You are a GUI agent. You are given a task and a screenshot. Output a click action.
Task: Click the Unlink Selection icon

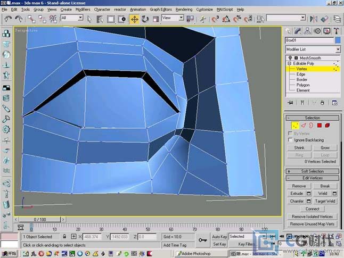point(42,19)
